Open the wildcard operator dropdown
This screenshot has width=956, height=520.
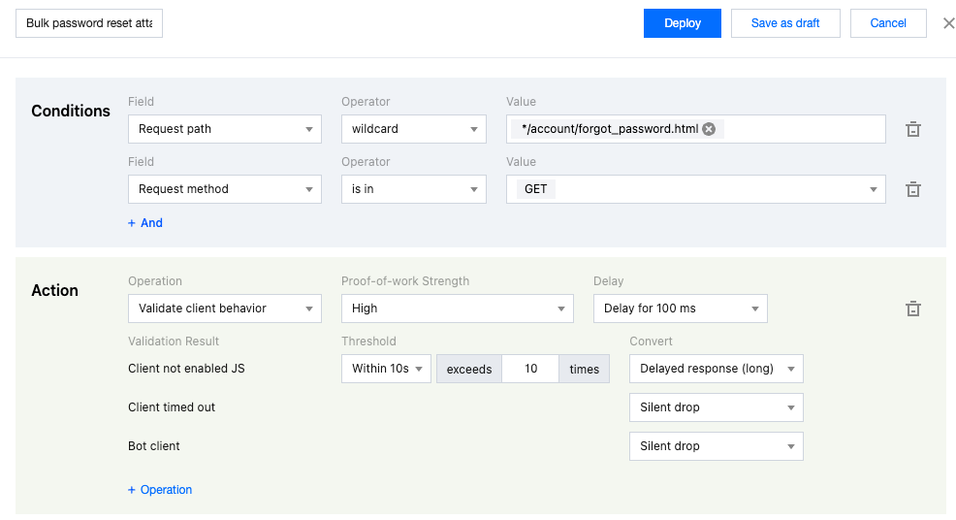(x=413, y=129)
